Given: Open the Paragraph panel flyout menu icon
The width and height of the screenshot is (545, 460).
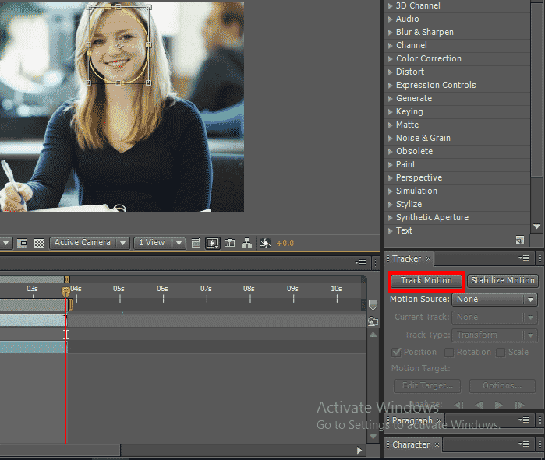Looking at the screenshot, I should (x=524, y=420).
